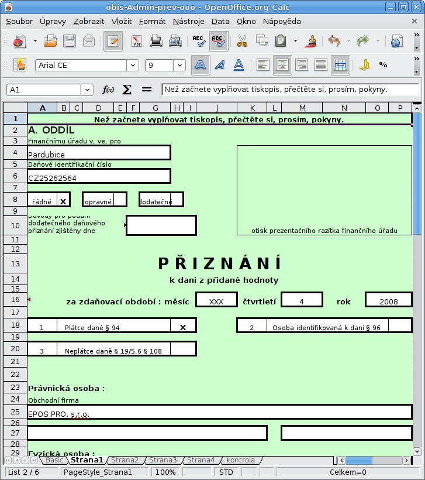425x480 pixels.
Task: Click the formula input line
Action: click(x=289, y=90)
